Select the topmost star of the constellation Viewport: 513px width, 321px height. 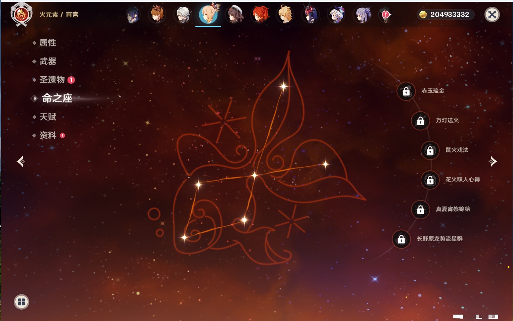283,86
